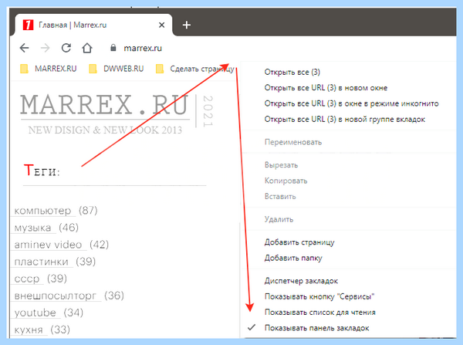Open a new tab with plus button
The height and width of the screenshot is (345, 463).
pos(187,25)
